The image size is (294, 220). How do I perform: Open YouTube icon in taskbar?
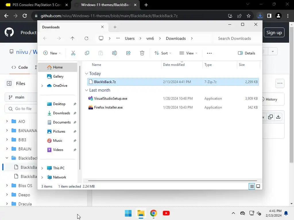(166, 213)
